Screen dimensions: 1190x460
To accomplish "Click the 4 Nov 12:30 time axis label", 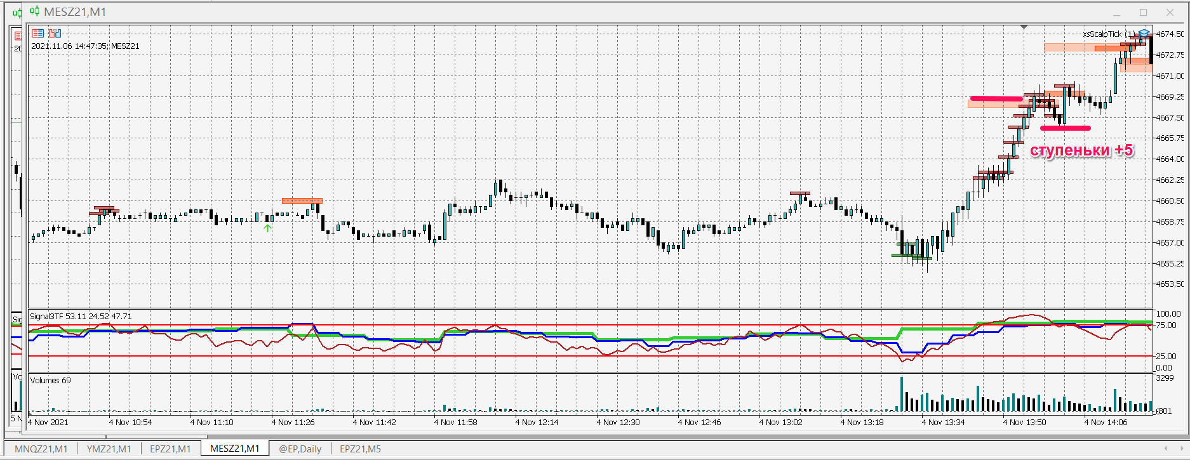I will (618, 422).
